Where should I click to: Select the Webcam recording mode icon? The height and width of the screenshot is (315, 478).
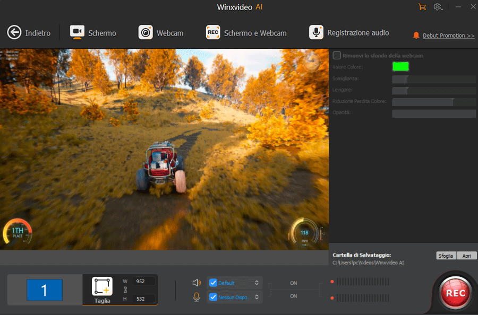(146, 32)
